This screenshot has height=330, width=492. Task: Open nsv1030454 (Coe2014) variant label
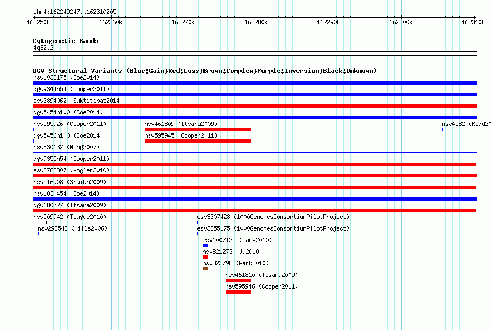[66, 193]
